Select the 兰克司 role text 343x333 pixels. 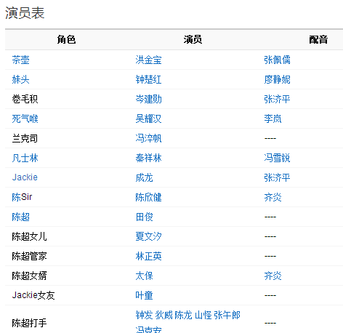(25, 138)
